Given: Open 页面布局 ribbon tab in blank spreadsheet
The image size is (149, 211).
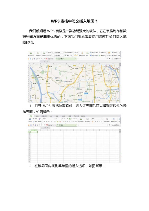Looking at the screenshot, I should 44,116.
